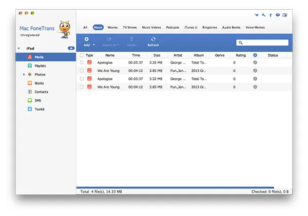Switch to the iTunes U tab
The image size is (308, 216).
point(191,28)
